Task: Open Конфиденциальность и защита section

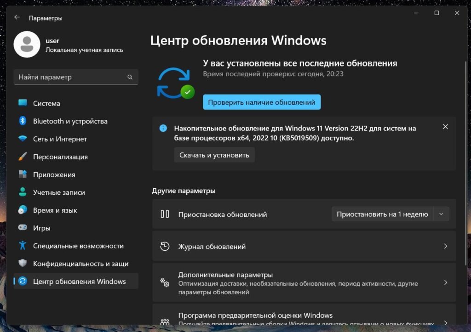Action: pos(76,263)
